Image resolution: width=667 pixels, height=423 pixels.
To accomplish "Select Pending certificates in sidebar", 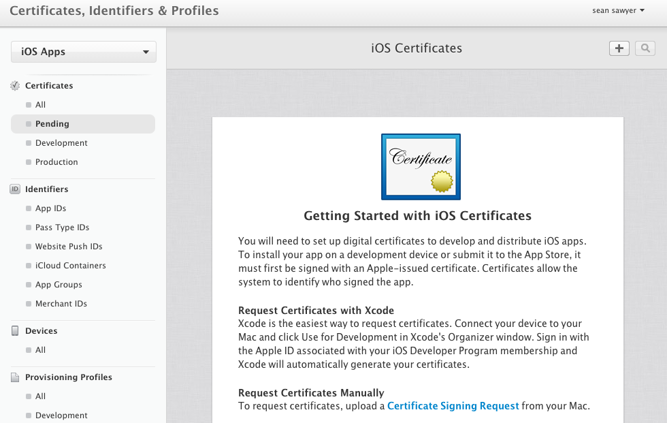I will point(52,124).
